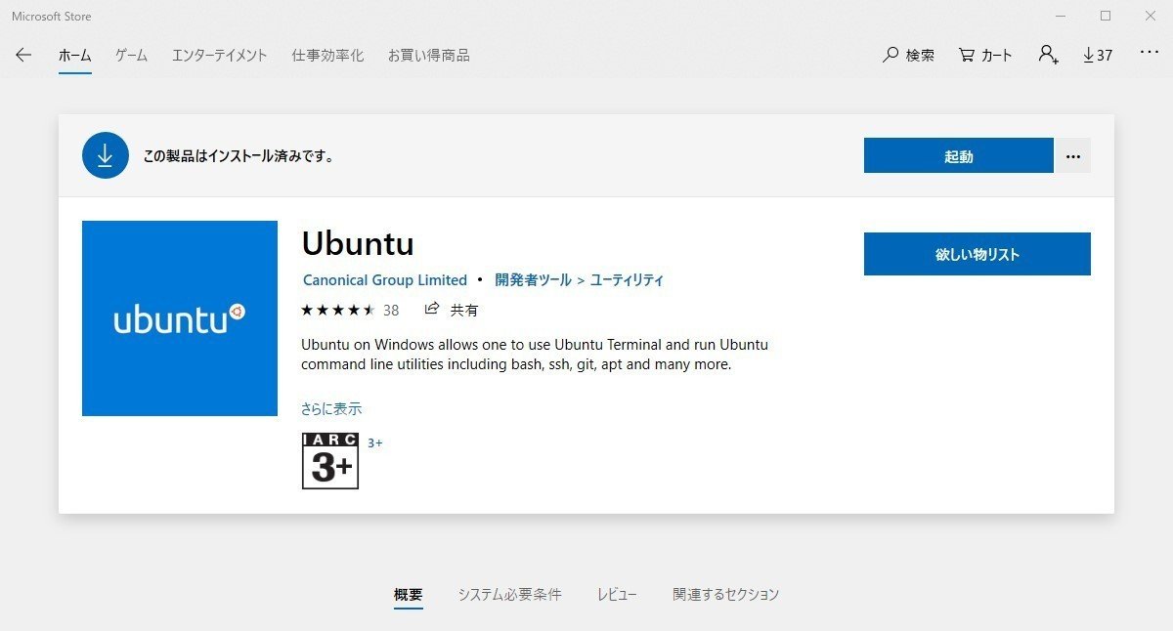Screen dimensions: 1173x631
Task: Add Ubuntu to 欲しい物リスト
Action: coord(977,254)
